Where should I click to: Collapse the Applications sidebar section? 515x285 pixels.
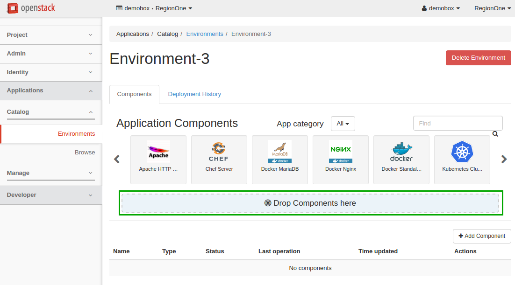50,90
